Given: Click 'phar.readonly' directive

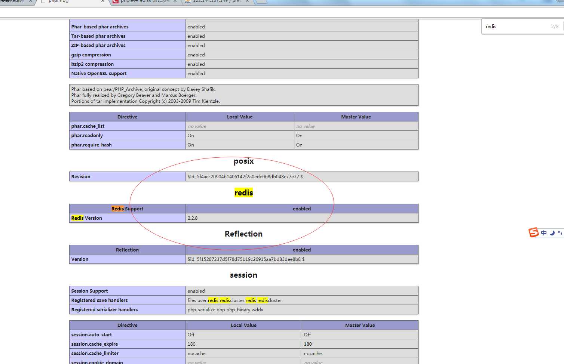Looking at the screenshot, I should click(x=87, y=135).
